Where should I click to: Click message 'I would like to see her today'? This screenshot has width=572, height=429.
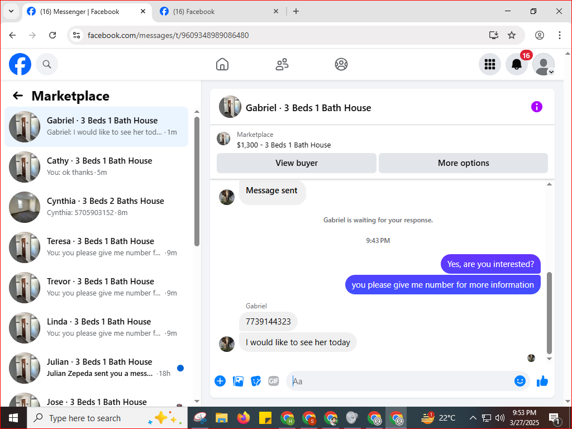pos(298,342)
